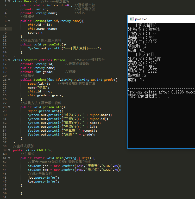This screenshot has width=195, height=199.
Task: Click the joe.personInfo() call
Action: point(43,178)
